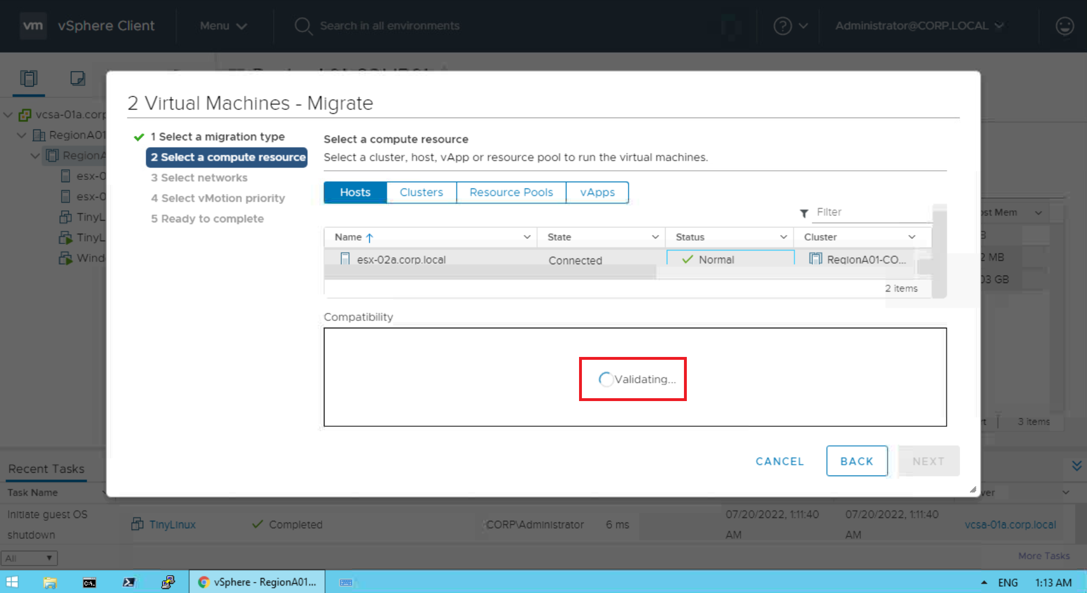
Task: Click the Normal status cell
Action: 730,259
